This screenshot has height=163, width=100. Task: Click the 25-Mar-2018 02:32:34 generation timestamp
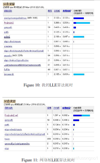click(x=34, y=105)
